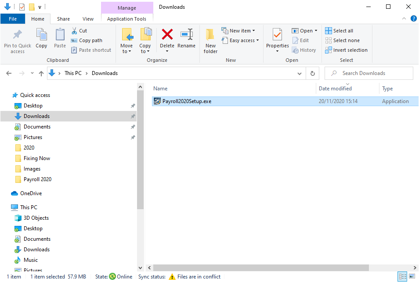Switch to details view in status bar
The height and width of the screenshot is (282, 419).
coord(402,277)
